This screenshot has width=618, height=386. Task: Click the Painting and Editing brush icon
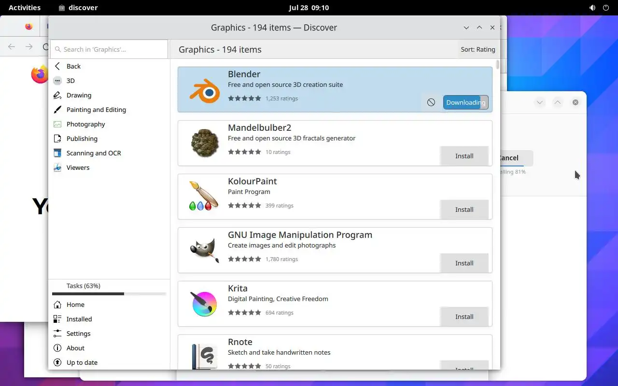point(57,110)
